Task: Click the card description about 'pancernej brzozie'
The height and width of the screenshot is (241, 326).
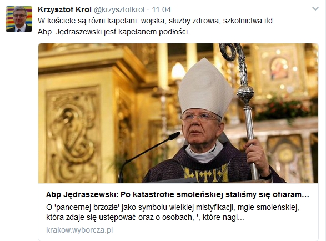Action: [x=173, y=212]
